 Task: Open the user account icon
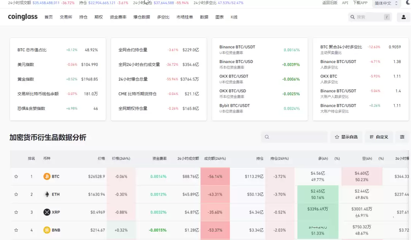pos(403,17)
